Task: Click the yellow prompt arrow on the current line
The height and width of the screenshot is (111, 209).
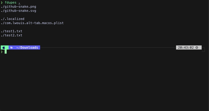Action: 2,52
